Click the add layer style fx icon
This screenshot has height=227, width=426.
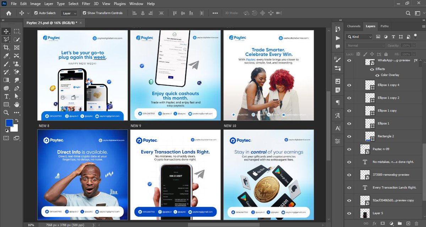pyautogui.click(x=374, y=223)
